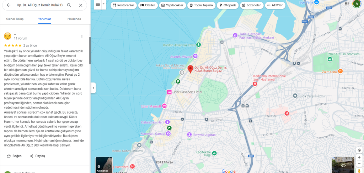Show Yapılacaklar on the map
The image size is (364, 173).
pyautogui.click(x=172, y=5)
